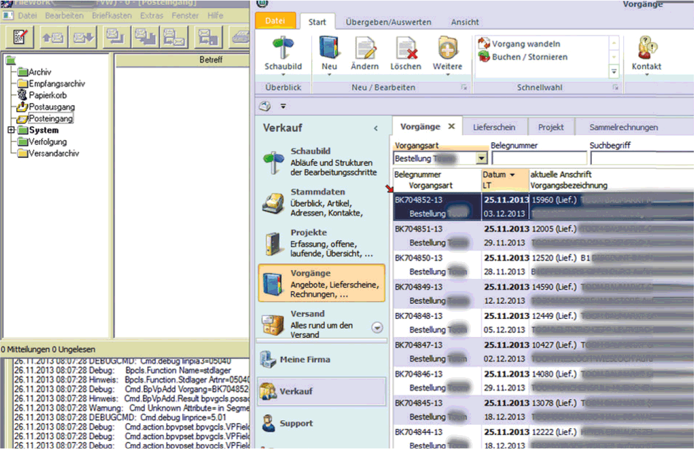
Task: Open the Kontakt button in the ribbon
Action: coord(646,54)
